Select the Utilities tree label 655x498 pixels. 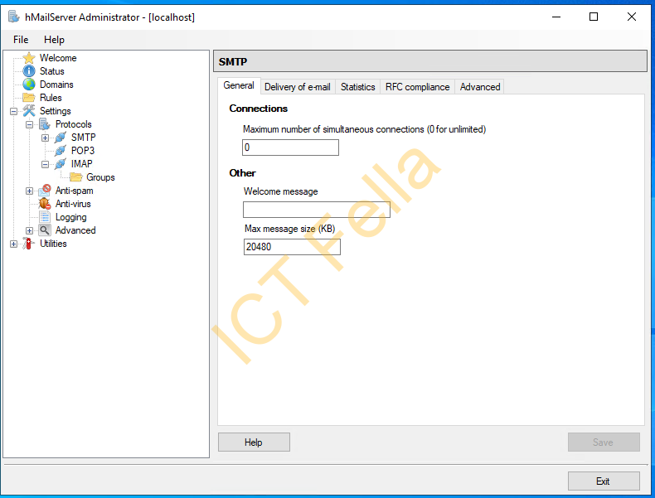[53, 244]
